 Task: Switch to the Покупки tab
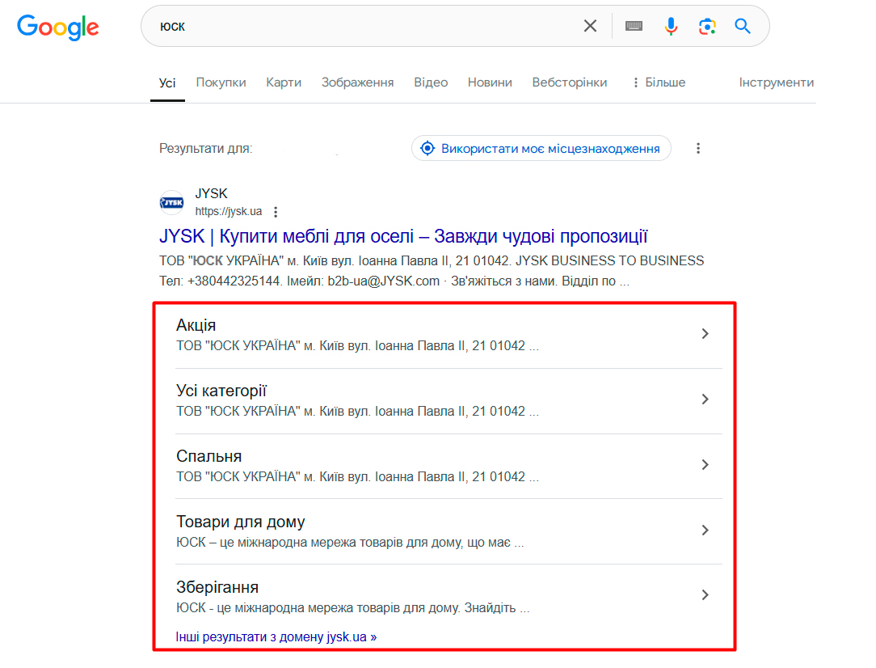click(x=221, y=82)
